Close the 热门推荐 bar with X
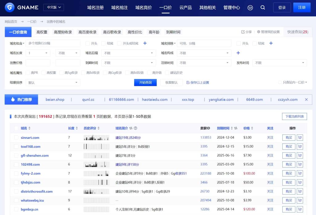Viewport: 316px width, 215px height. click(x=306, y=99)
